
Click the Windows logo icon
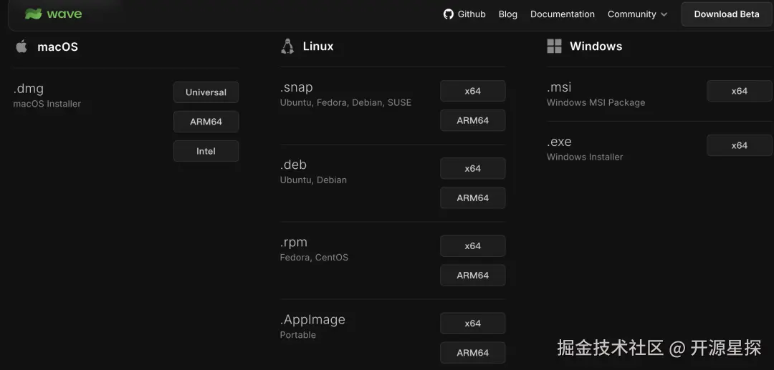554,47
